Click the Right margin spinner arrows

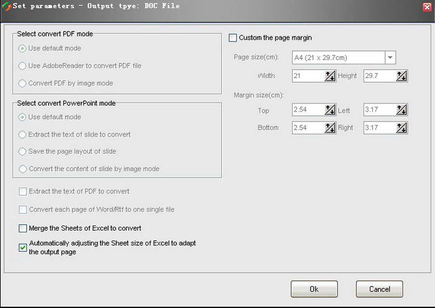click(x=401, y=128)
